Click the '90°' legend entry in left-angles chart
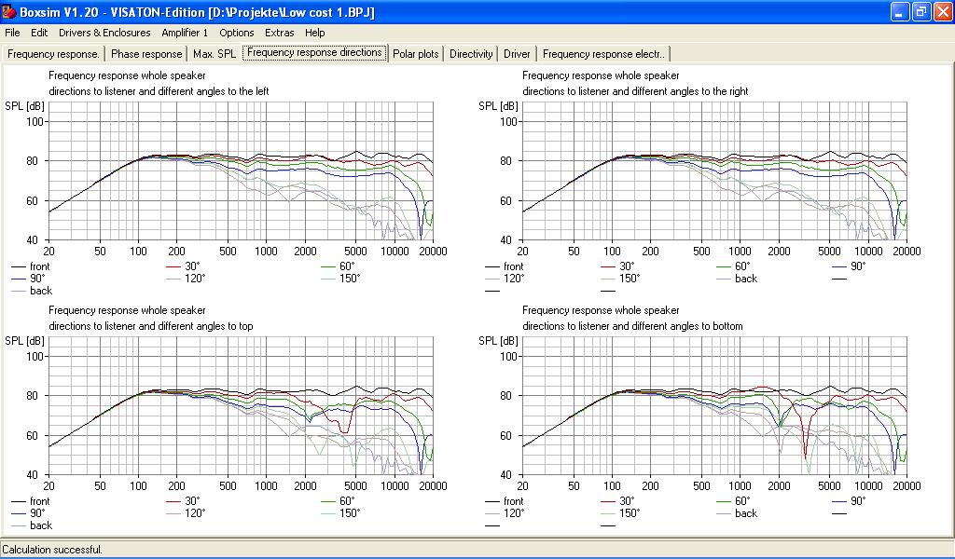 click(x=29, y=279)
